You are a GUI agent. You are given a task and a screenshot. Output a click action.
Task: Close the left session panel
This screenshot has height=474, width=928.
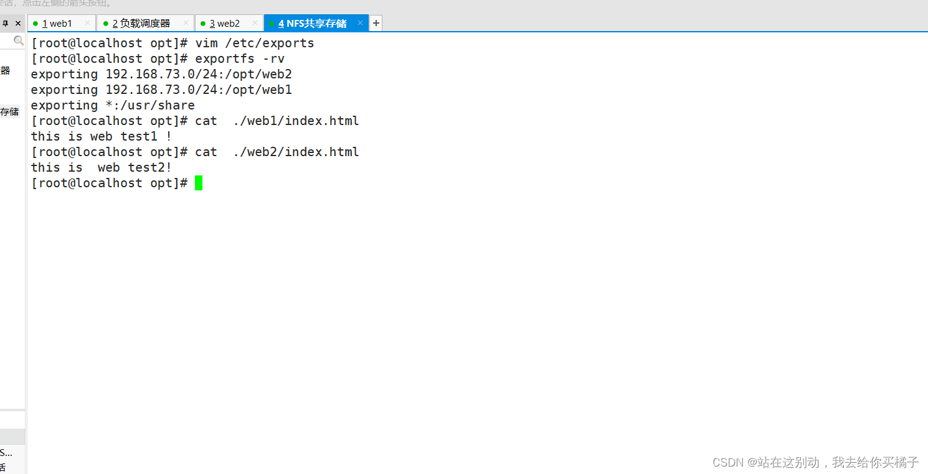pyautogui.click(x=18, y=24)
